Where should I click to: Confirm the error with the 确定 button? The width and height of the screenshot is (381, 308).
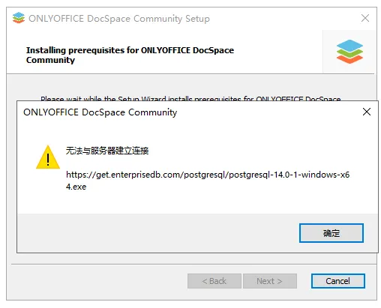pyautogui.click(x=331, y=233)
